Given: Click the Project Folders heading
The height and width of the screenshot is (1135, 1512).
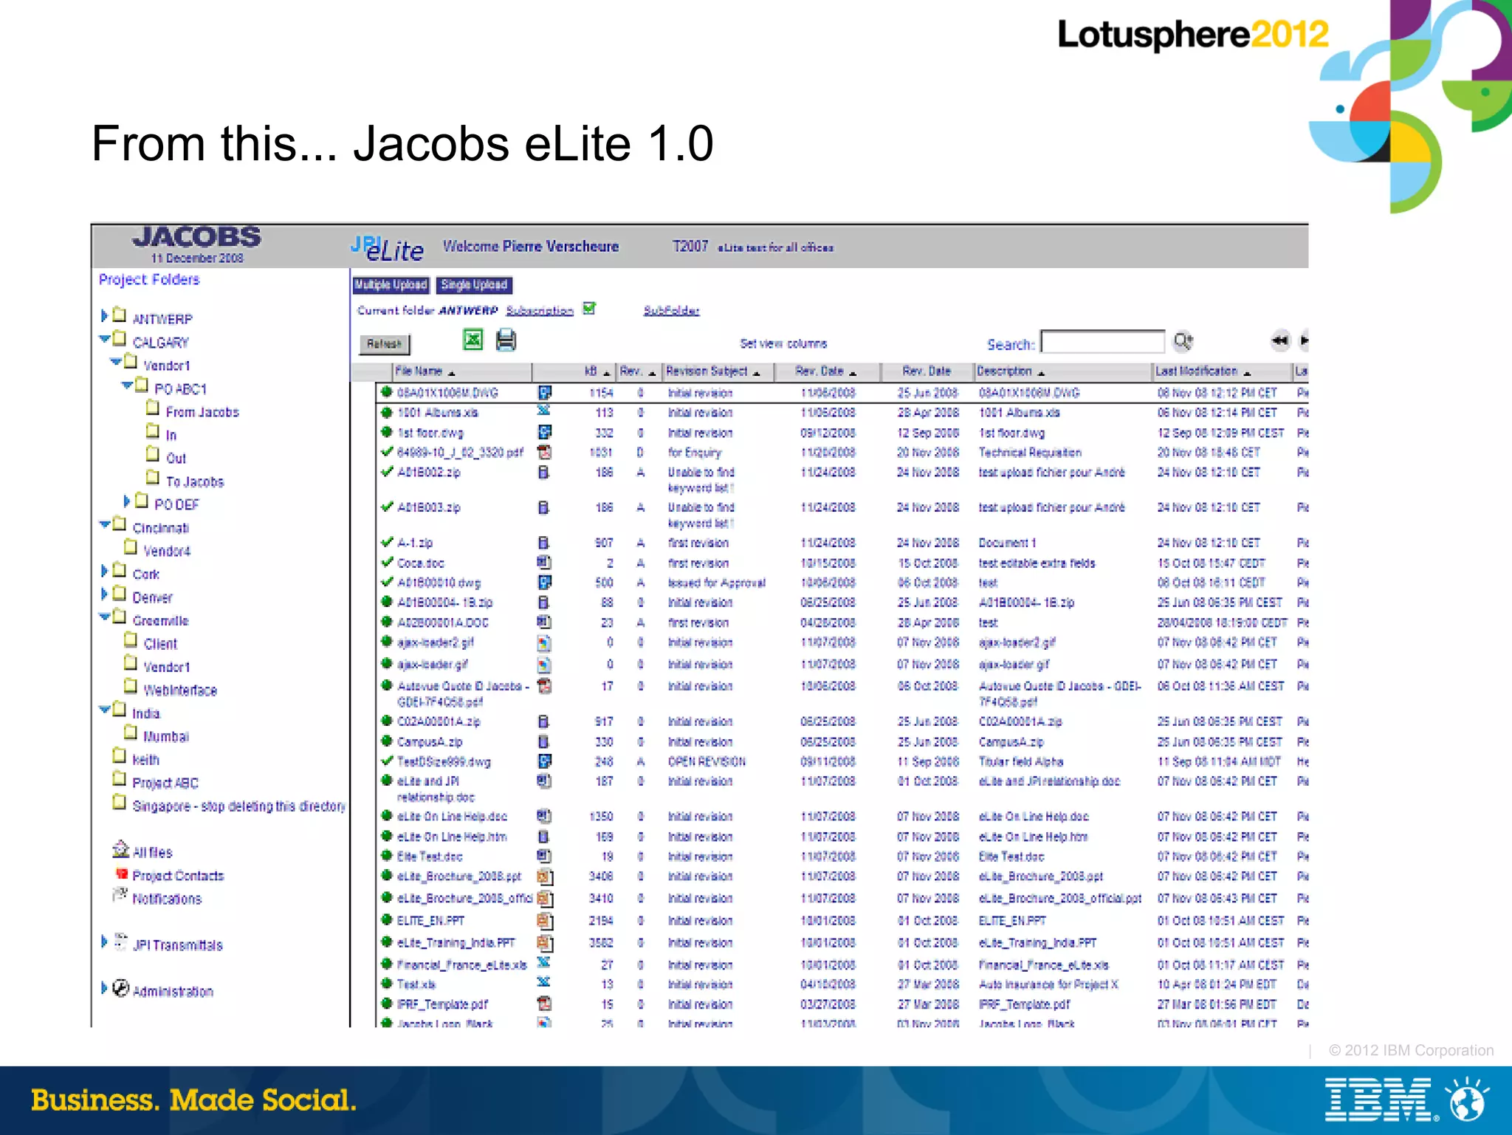Looking at the screenshot, I should [149, 280].
